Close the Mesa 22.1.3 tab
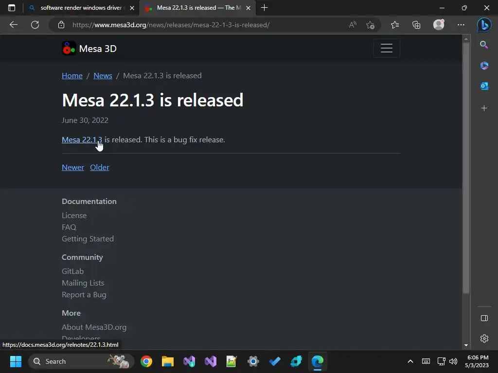This screenshot has height=373, width=498. click(x=249, y=8)
